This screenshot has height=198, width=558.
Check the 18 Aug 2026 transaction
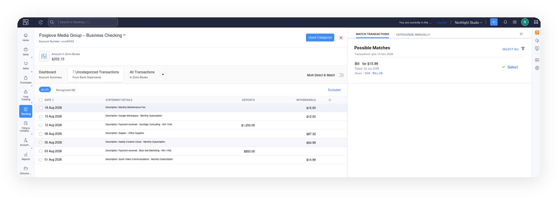point(41,108)
